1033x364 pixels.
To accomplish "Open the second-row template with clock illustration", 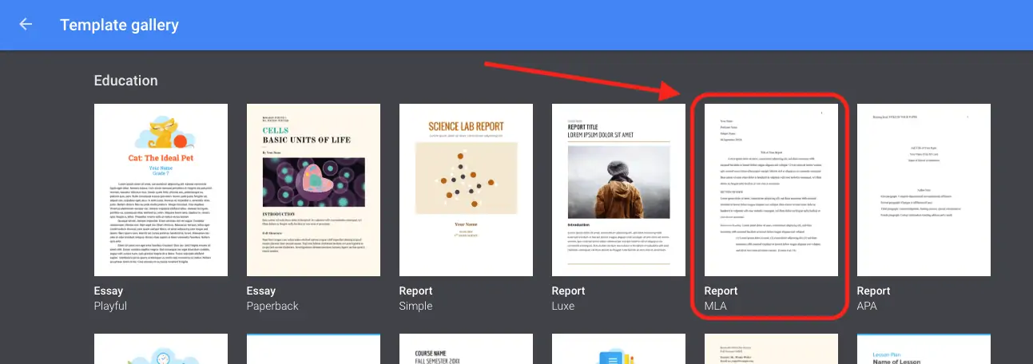I will (x=161, y=350).
